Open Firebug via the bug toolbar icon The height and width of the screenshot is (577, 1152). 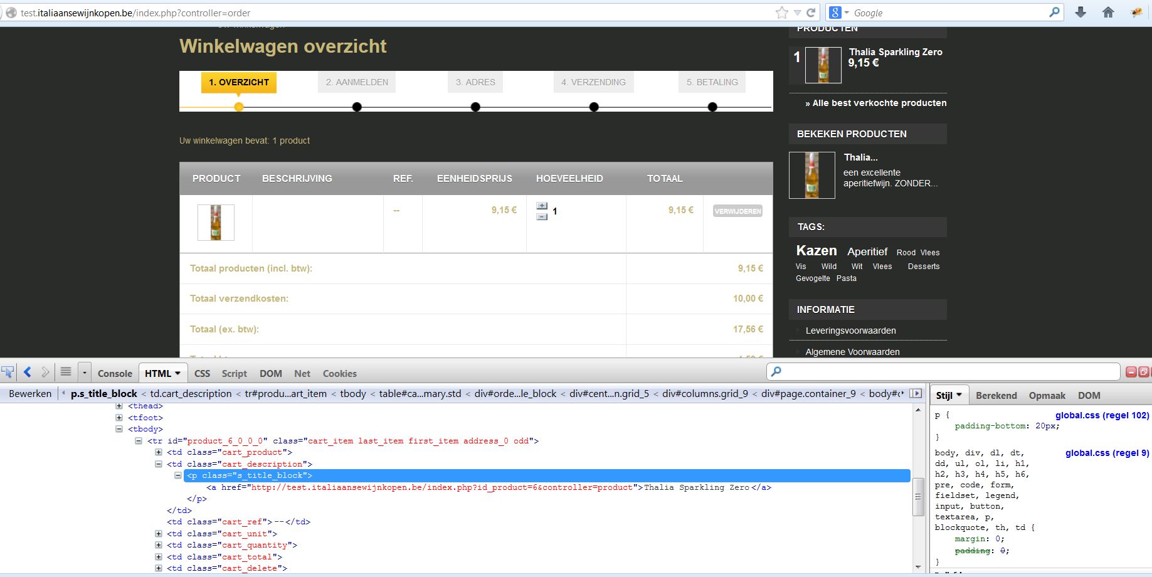1136,13
